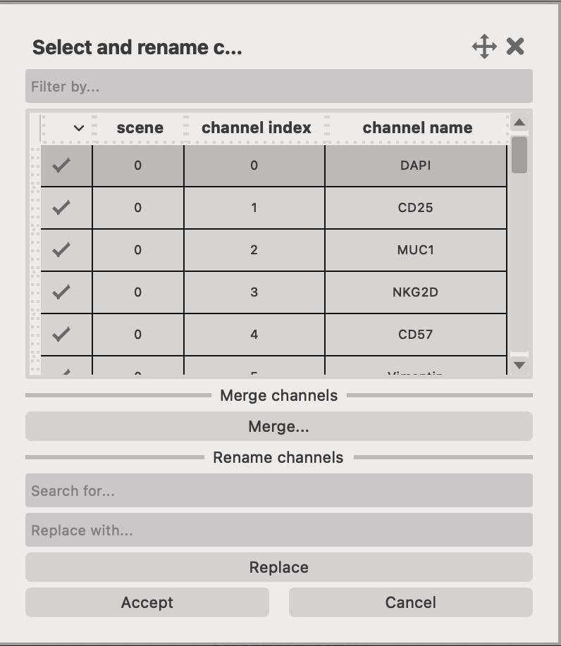
Task: Confirm with the Accept button
Action: pos(147,602)
